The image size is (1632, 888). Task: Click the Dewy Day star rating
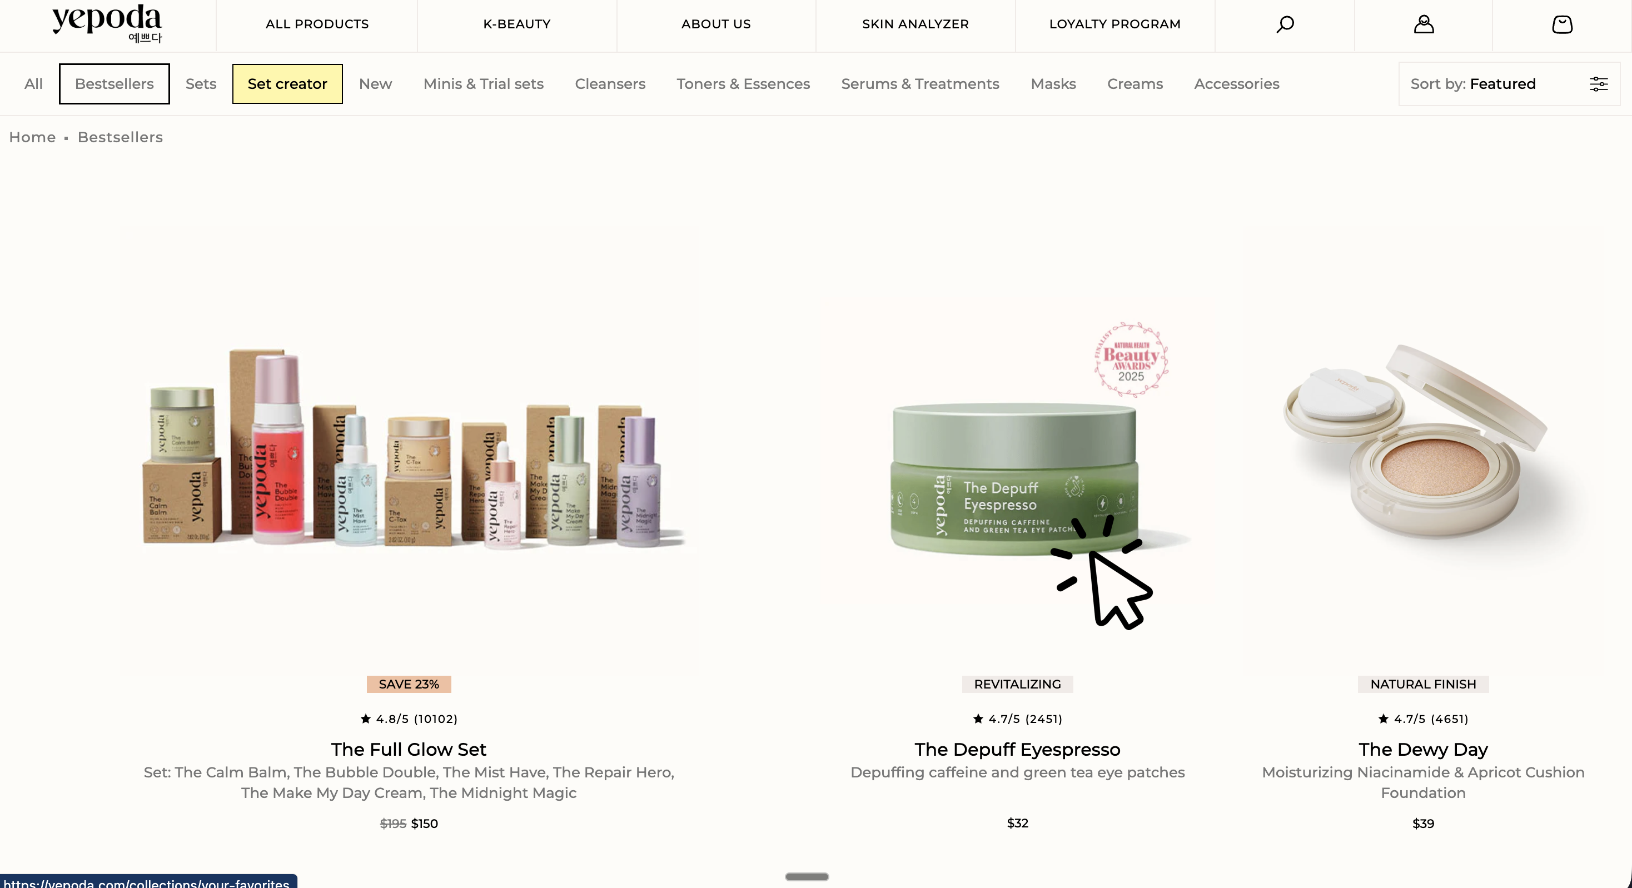coord(1423,719)
